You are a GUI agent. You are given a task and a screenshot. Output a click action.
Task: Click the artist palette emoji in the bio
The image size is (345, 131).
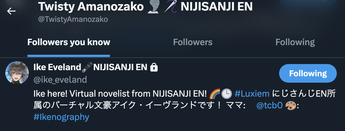coord(291,106)
